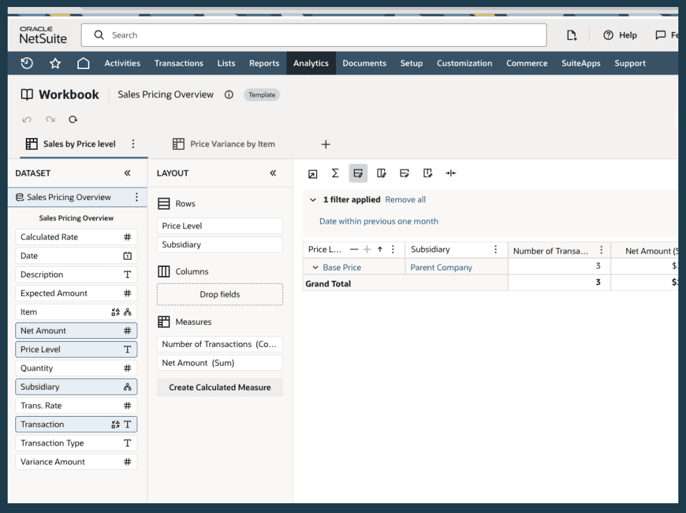Open Date within previous one month filter
686x513 pixels.
pos(379,221)
